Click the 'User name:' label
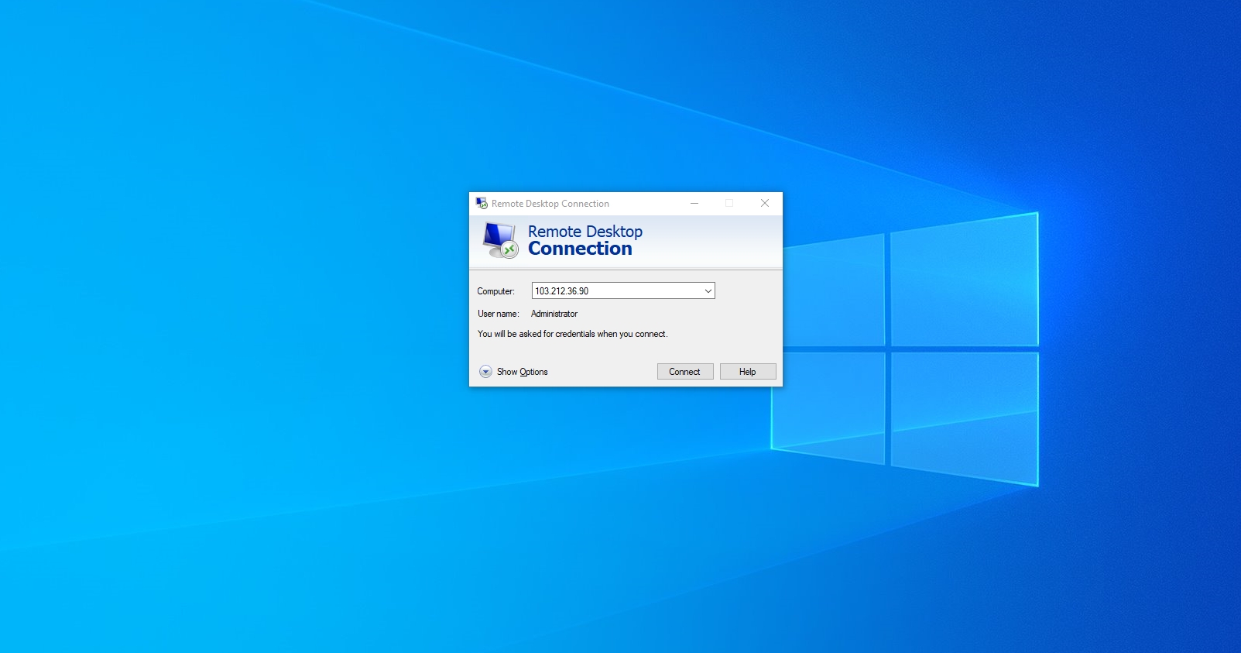Viewport: 1241px width, 653px height. 498,314
